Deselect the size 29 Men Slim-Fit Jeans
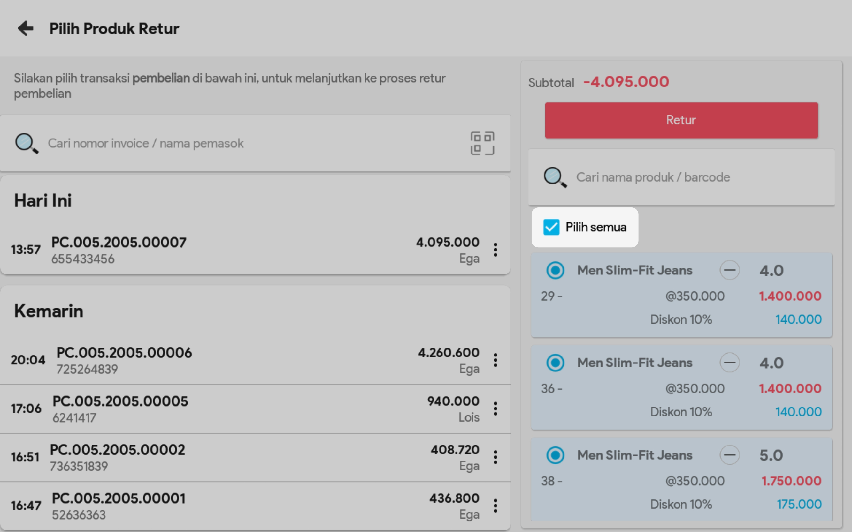 point(555,271)
